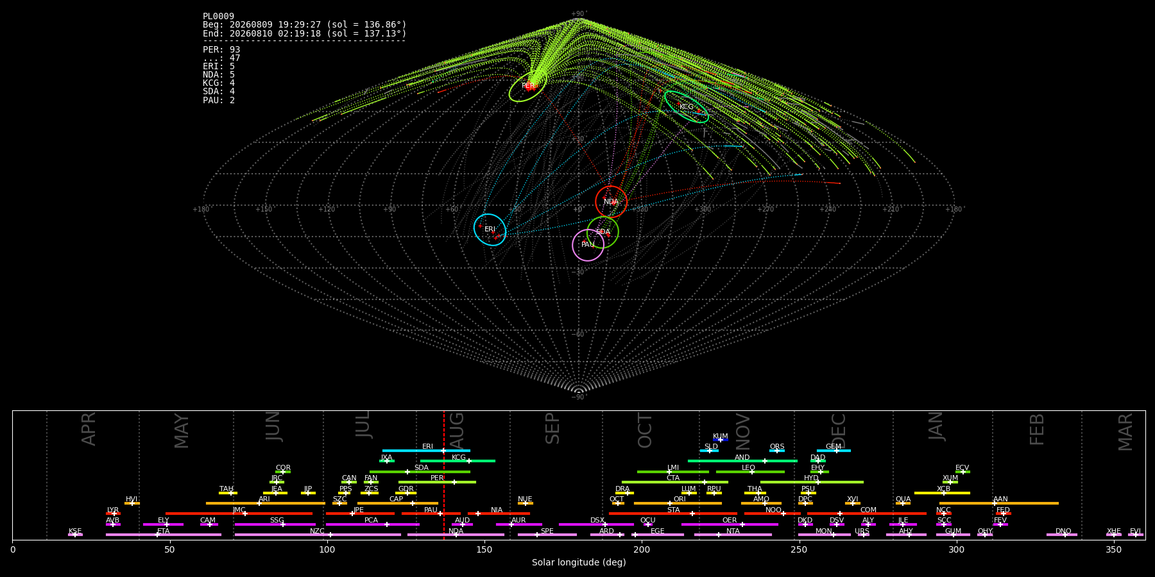The height and width of the screenshot is (577, 1155).
Task: Click the red NDA radiant circle
Action: pyautogui.click(x=611, y=202)
